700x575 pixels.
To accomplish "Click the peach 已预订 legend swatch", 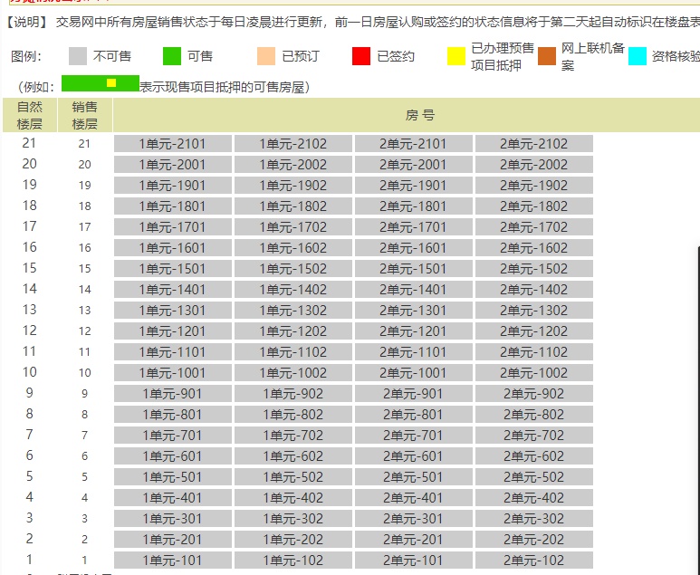I will coord(266,56).
